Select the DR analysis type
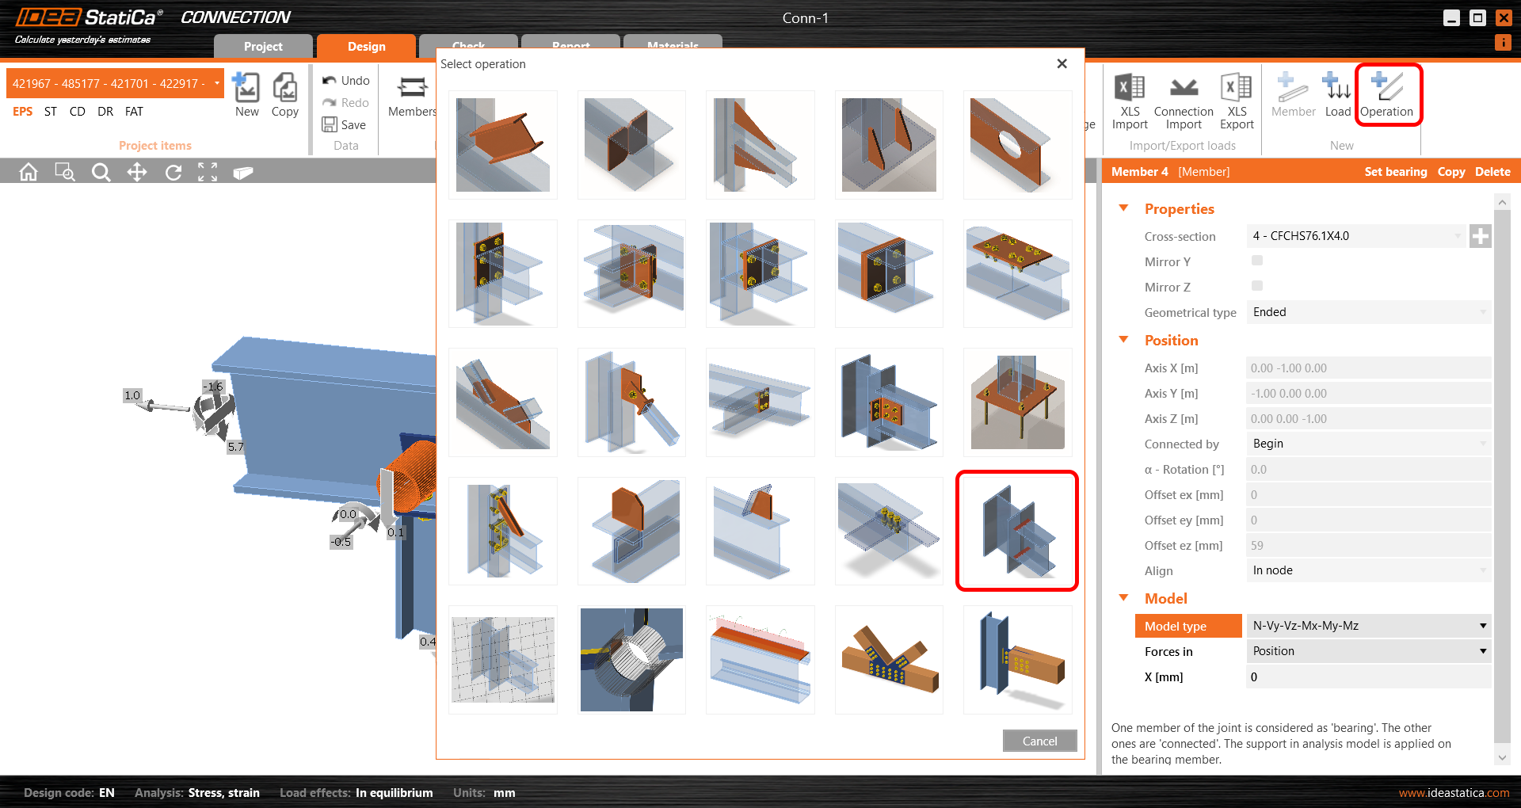1521x808 pixels. [x=105, y=112]
